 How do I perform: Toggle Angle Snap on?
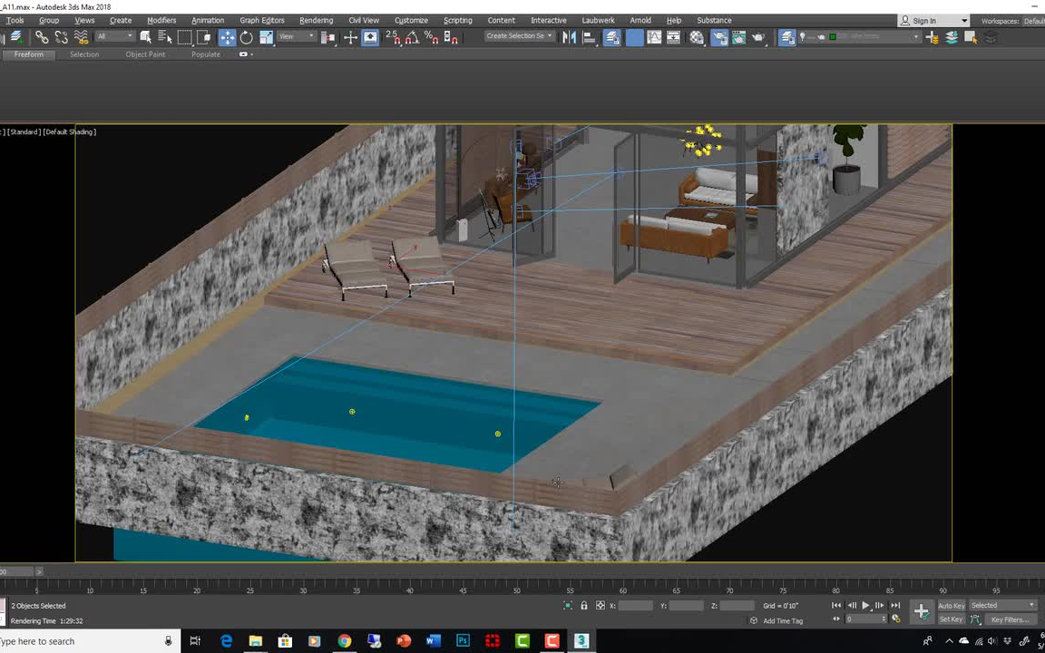pos(412,37)
